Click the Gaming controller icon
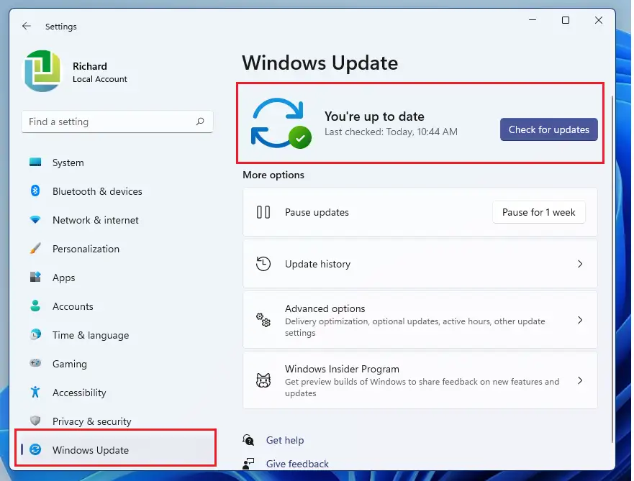 [35, 363]
